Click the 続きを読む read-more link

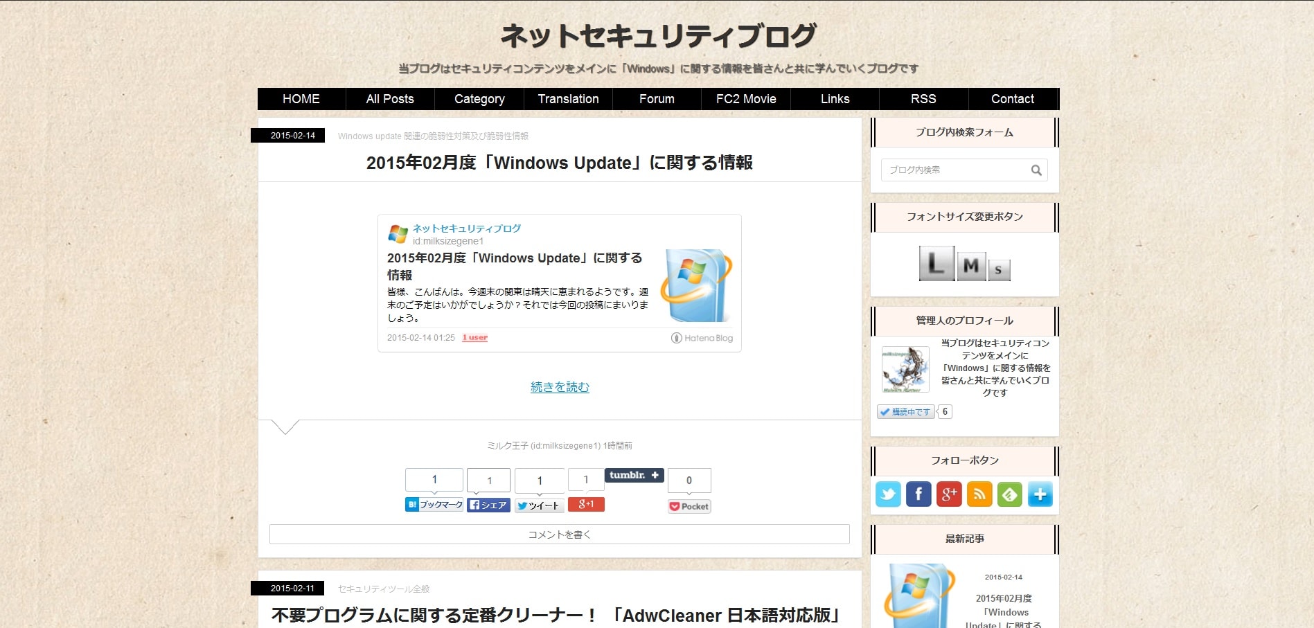tap(560, 387)
